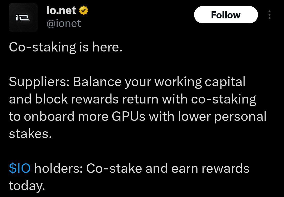The width and height of the screenshot is (284, 197).
Task: Click the final word 'today.'
Action: click(27, 186)
